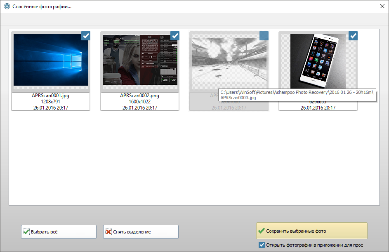Click the file name APRScan0002.png
The image size is (389, 252).
click(140, 96)
